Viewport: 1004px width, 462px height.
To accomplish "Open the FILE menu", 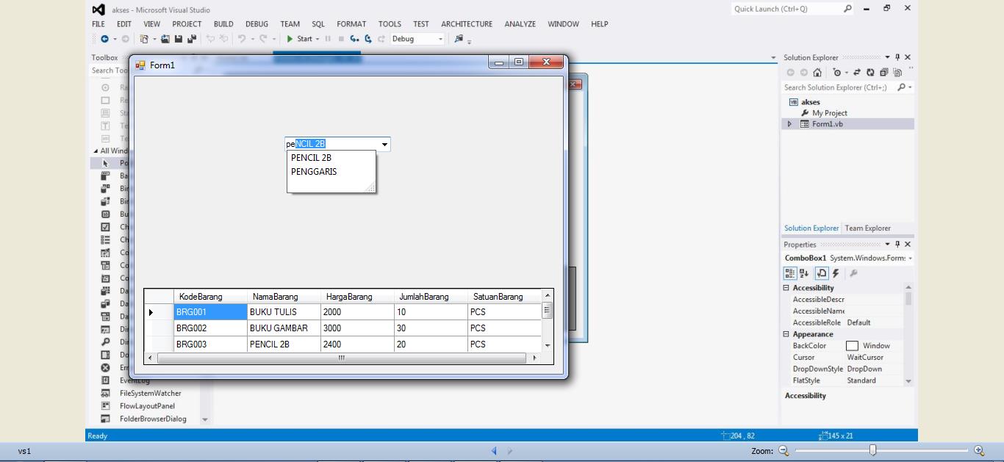I will (98, 24).
